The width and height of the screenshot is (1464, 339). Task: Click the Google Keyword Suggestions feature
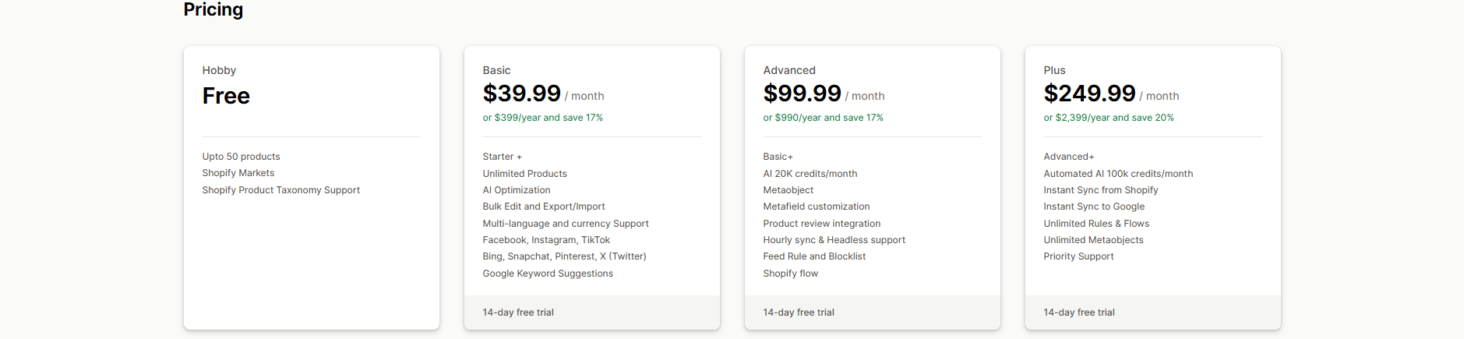click(548, 274)
